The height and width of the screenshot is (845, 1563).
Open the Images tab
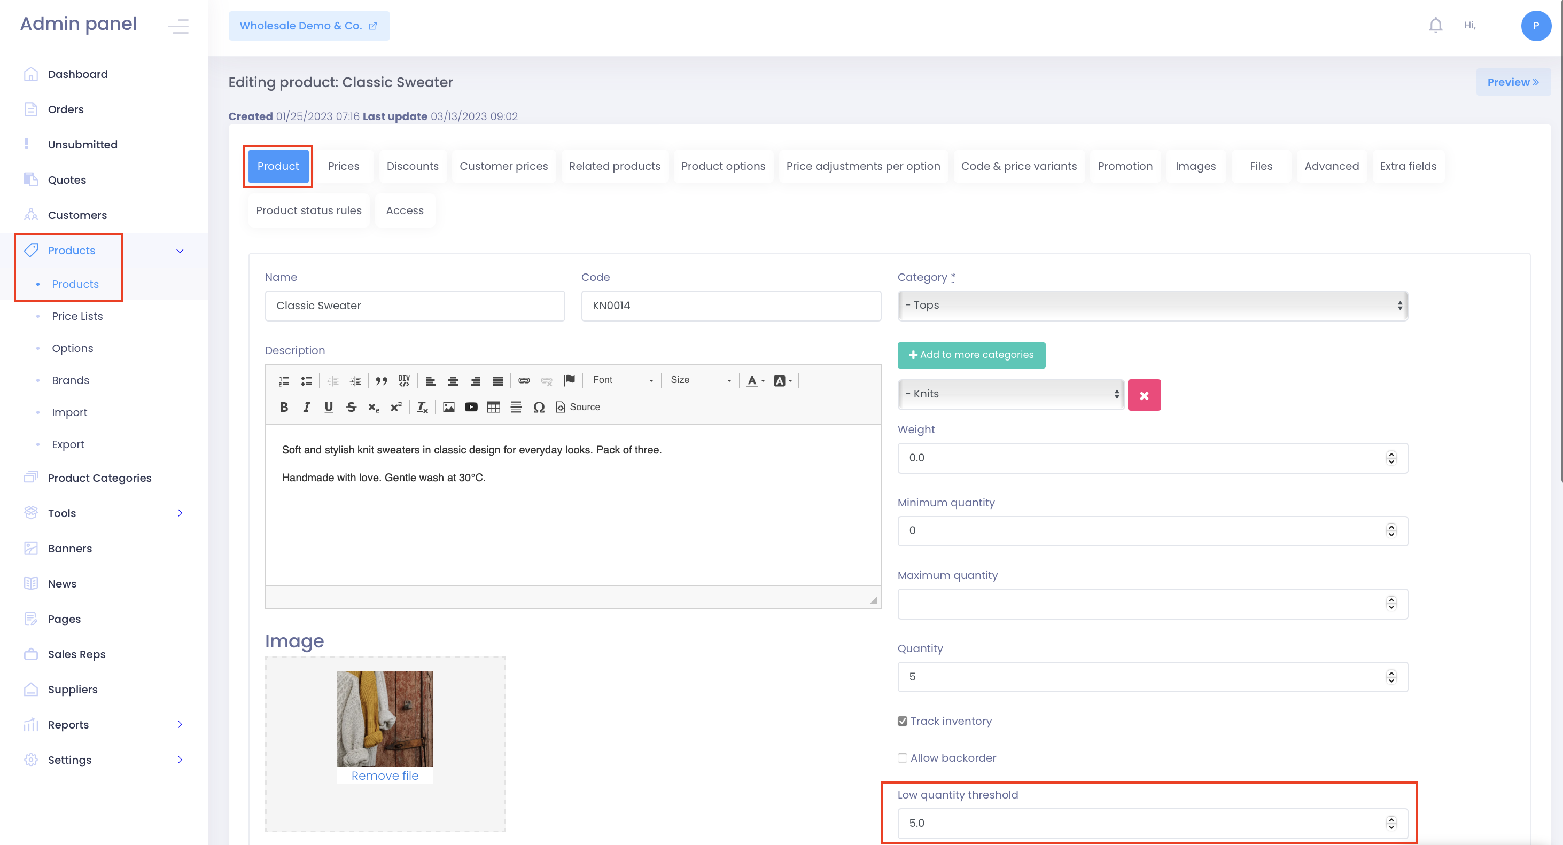[1195, 166]
